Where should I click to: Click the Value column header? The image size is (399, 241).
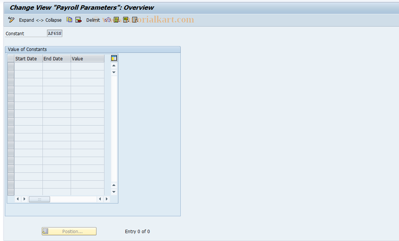(88, 59)
